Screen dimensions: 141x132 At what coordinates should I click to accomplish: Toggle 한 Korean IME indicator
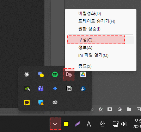(x=102, y=124)
